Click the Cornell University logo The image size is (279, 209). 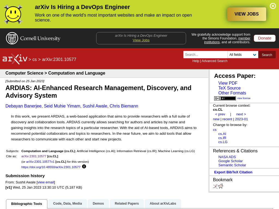click(x=33, y=38)
